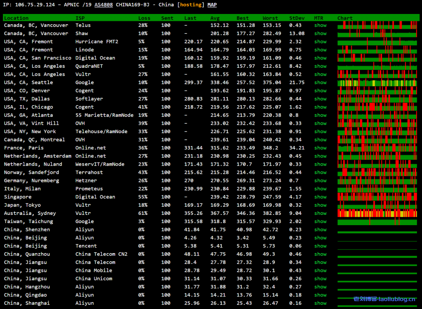Click the Avg column header

click(215, 18)
